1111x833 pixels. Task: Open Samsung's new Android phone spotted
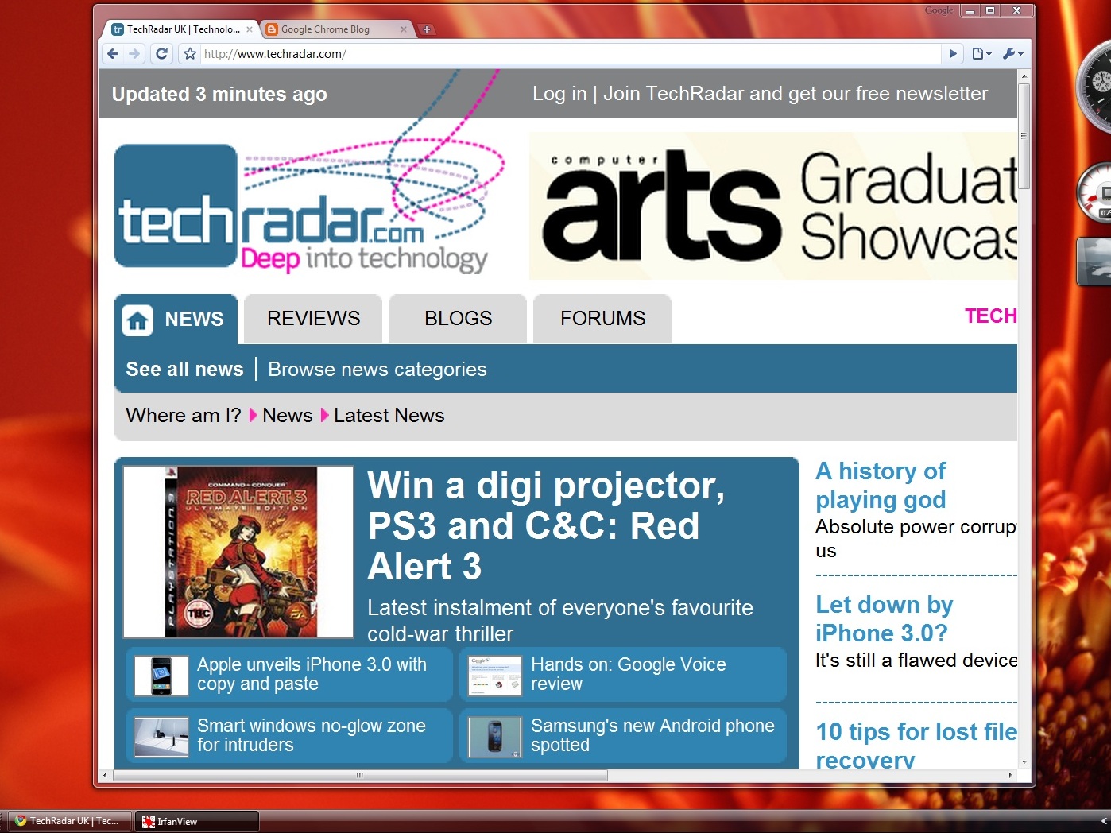pyautogui.click(x=652, y=735)
